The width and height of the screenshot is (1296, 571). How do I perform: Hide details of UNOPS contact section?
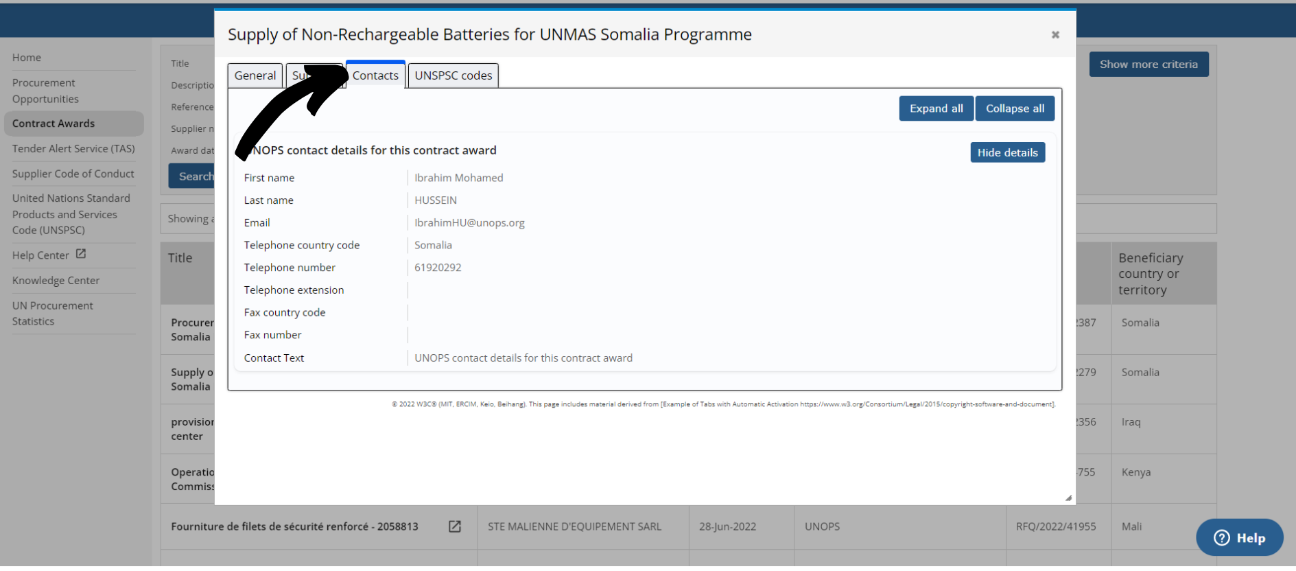click(1007, 152)
